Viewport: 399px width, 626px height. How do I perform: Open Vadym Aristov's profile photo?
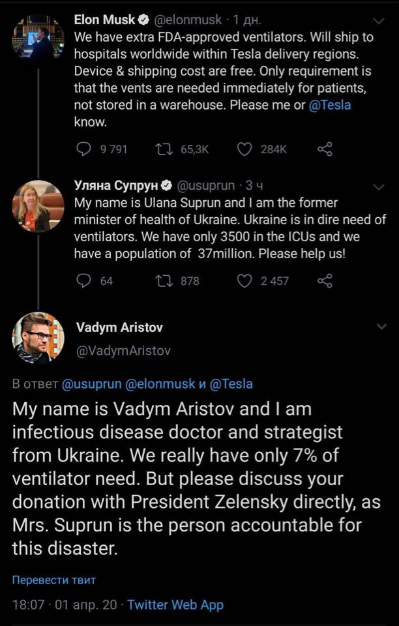pos(38,338)
